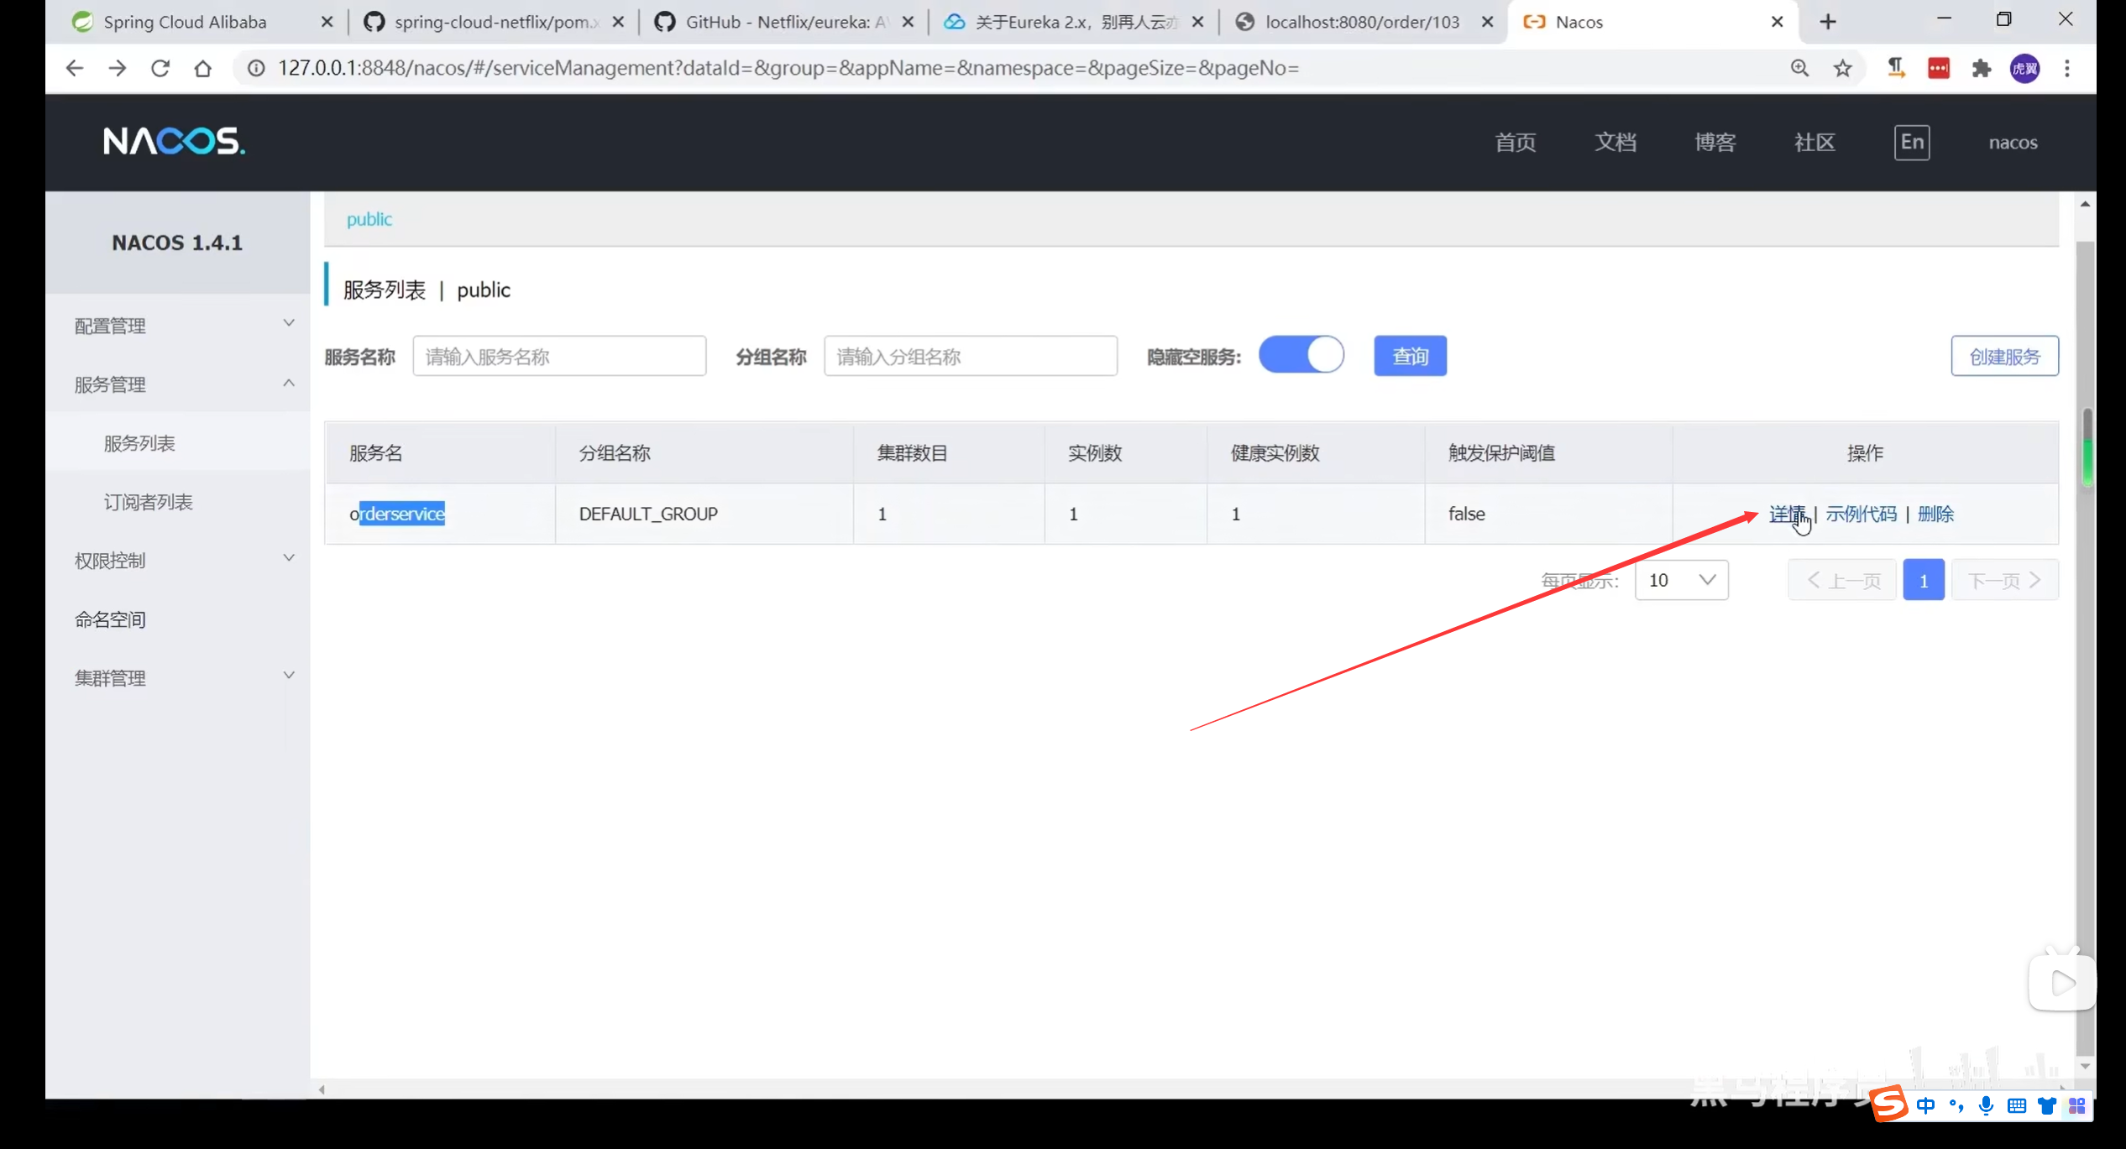Switch to the Spring Cloud Alibaba tab
Viewport: 2126px width, 1149px height.
coord(186,22)
